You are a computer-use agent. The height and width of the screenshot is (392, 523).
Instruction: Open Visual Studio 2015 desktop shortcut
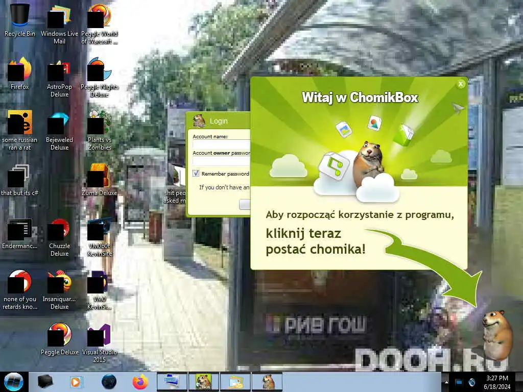click(x=100, y=342)
